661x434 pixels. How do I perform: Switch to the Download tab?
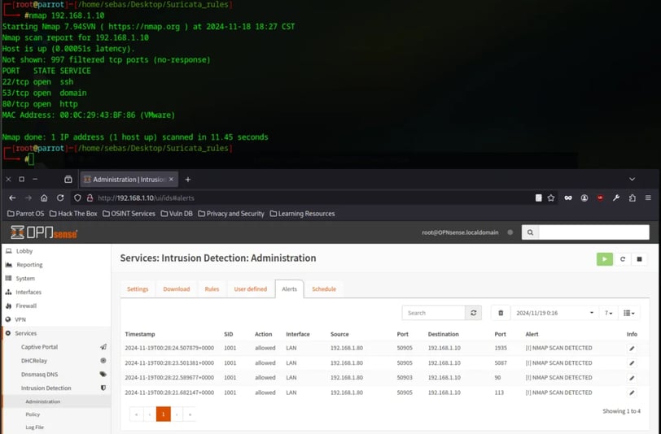176,289
